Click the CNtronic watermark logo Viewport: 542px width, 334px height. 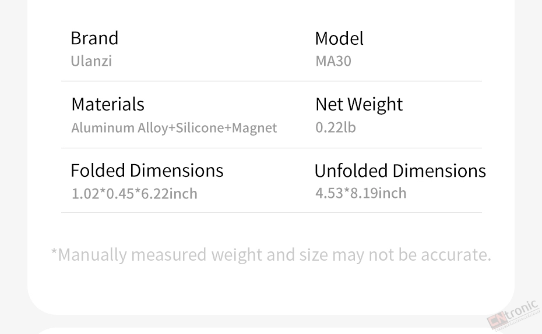pos(514,315)
